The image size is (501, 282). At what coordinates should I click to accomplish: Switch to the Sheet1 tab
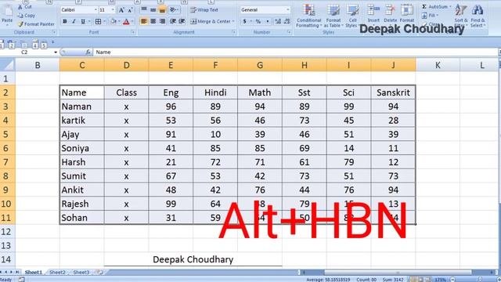pos(34,273)
